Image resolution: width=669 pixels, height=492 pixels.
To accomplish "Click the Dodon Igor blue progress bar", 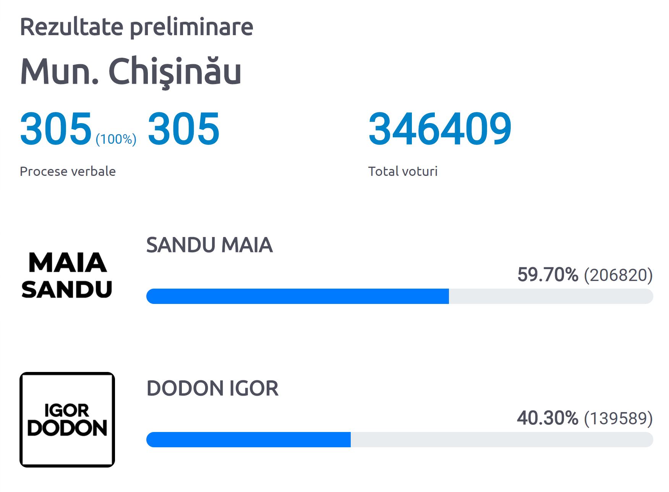I will tap(248, 440).
